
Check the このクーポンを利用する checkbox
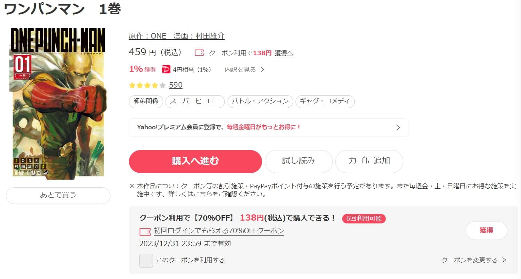[x=146, y=261]
